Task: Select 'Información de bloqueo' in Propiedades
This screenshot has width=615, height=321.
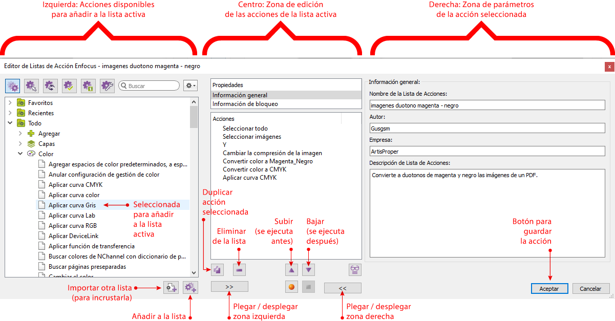Action: 286,104
